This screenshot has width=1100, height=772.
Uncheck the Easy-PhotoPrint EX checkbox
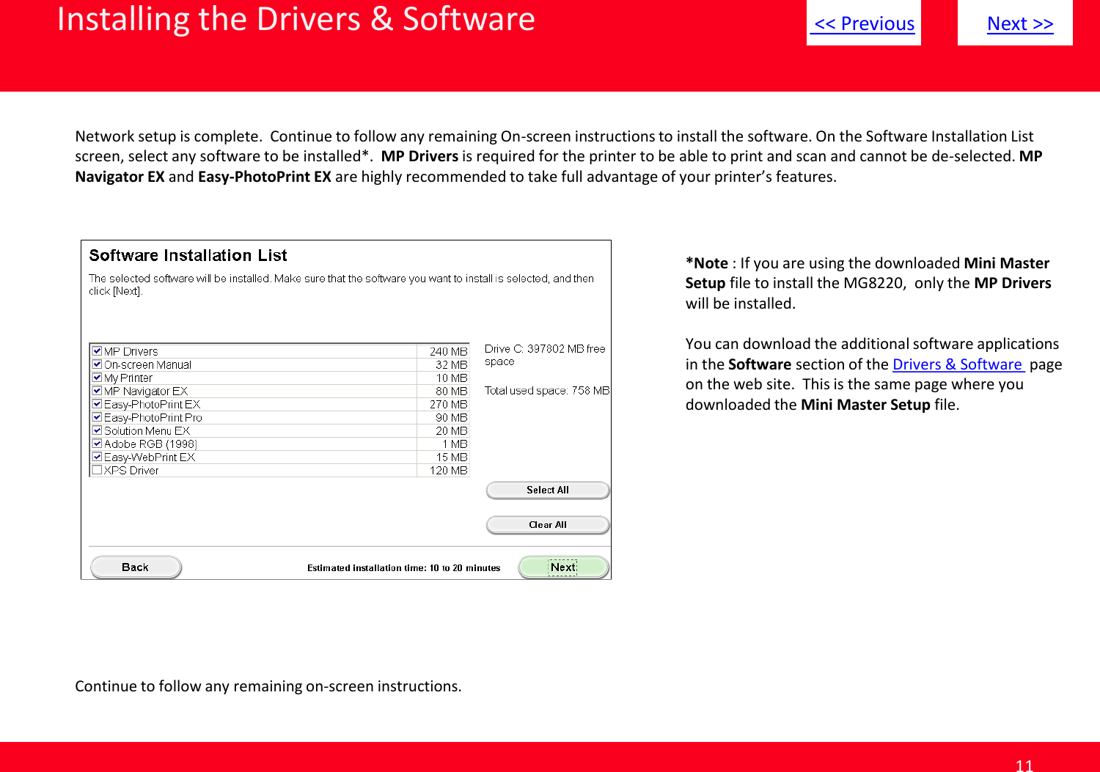(x=97, y=404)
